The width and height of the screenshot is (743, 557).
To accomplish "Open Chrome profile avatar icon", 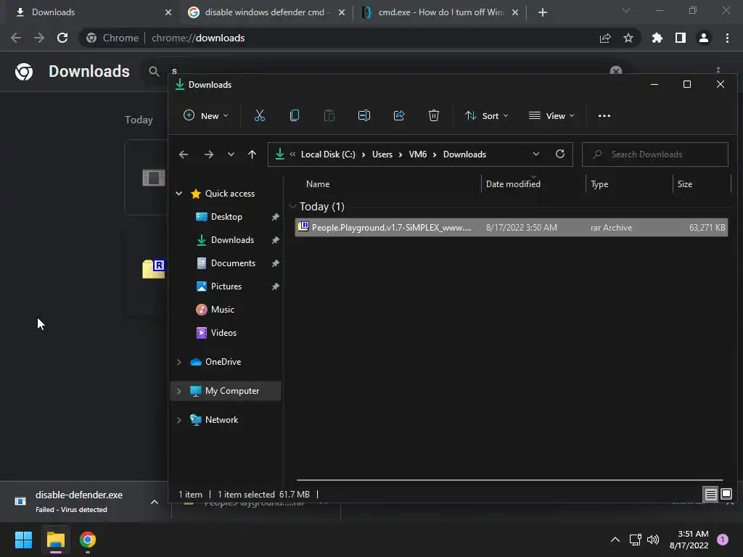I will click(704, 38).
